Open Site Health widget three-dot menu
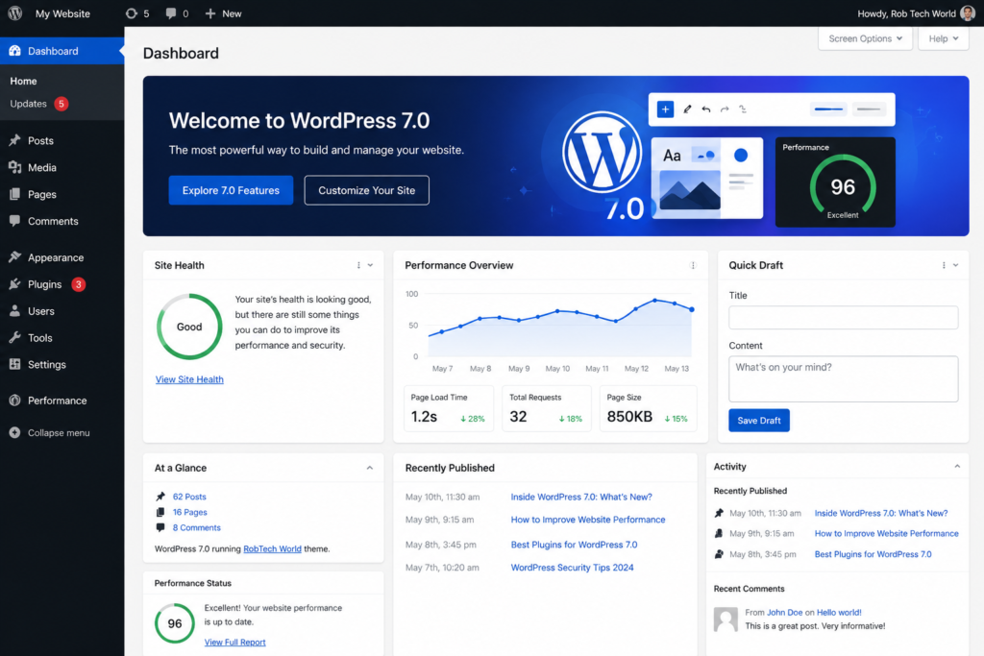The width and height of the screenshot is (984, 656). click(358, 265)
